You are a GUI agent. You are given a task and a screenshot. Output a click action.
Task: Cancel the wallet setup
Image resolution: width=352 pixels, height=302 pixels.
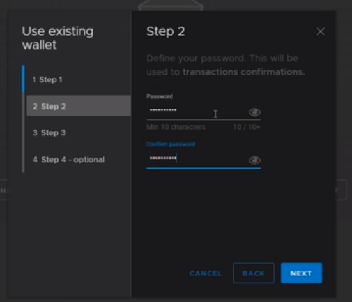[206, 273]
